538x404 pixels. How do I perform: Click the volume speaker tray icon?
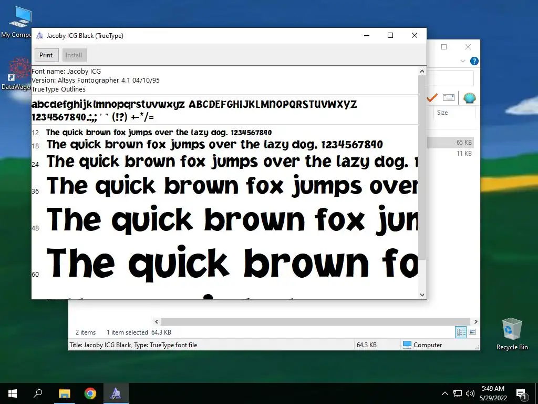pos(470,393)
